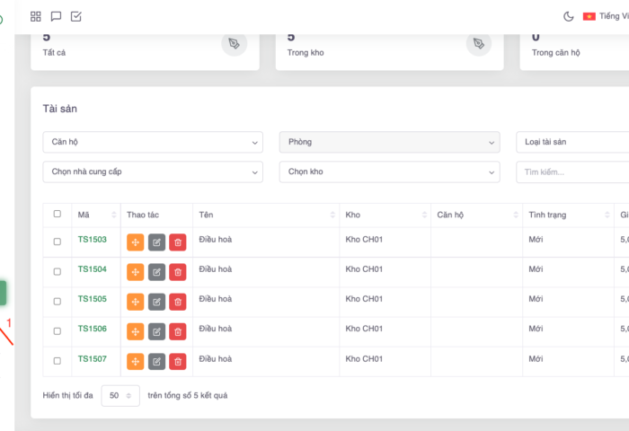This screenshot has height=431, width=629.
Task: Open asset code link TS1505
Action: pyautogui.click(x=92, y=299)
